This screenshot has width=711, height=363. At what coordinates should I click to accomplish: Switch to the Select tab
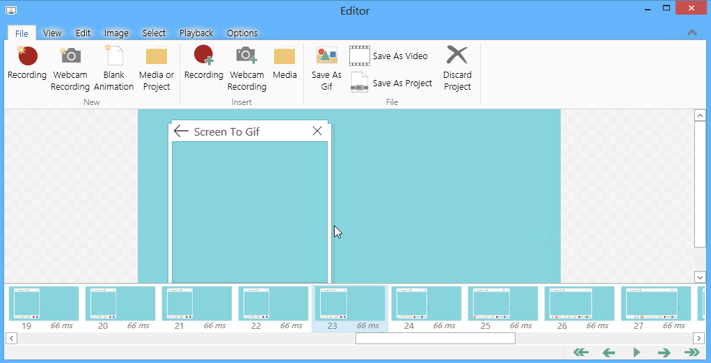click(x=154, y=33)
